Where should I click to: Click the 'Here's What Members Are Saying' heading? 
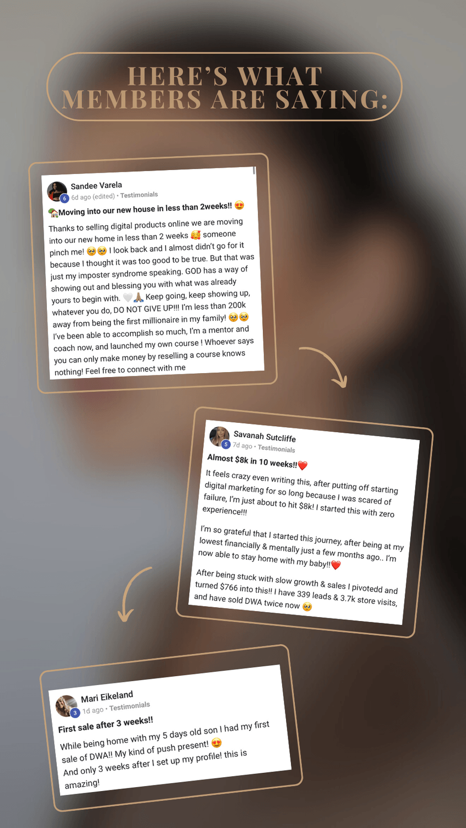225,87
